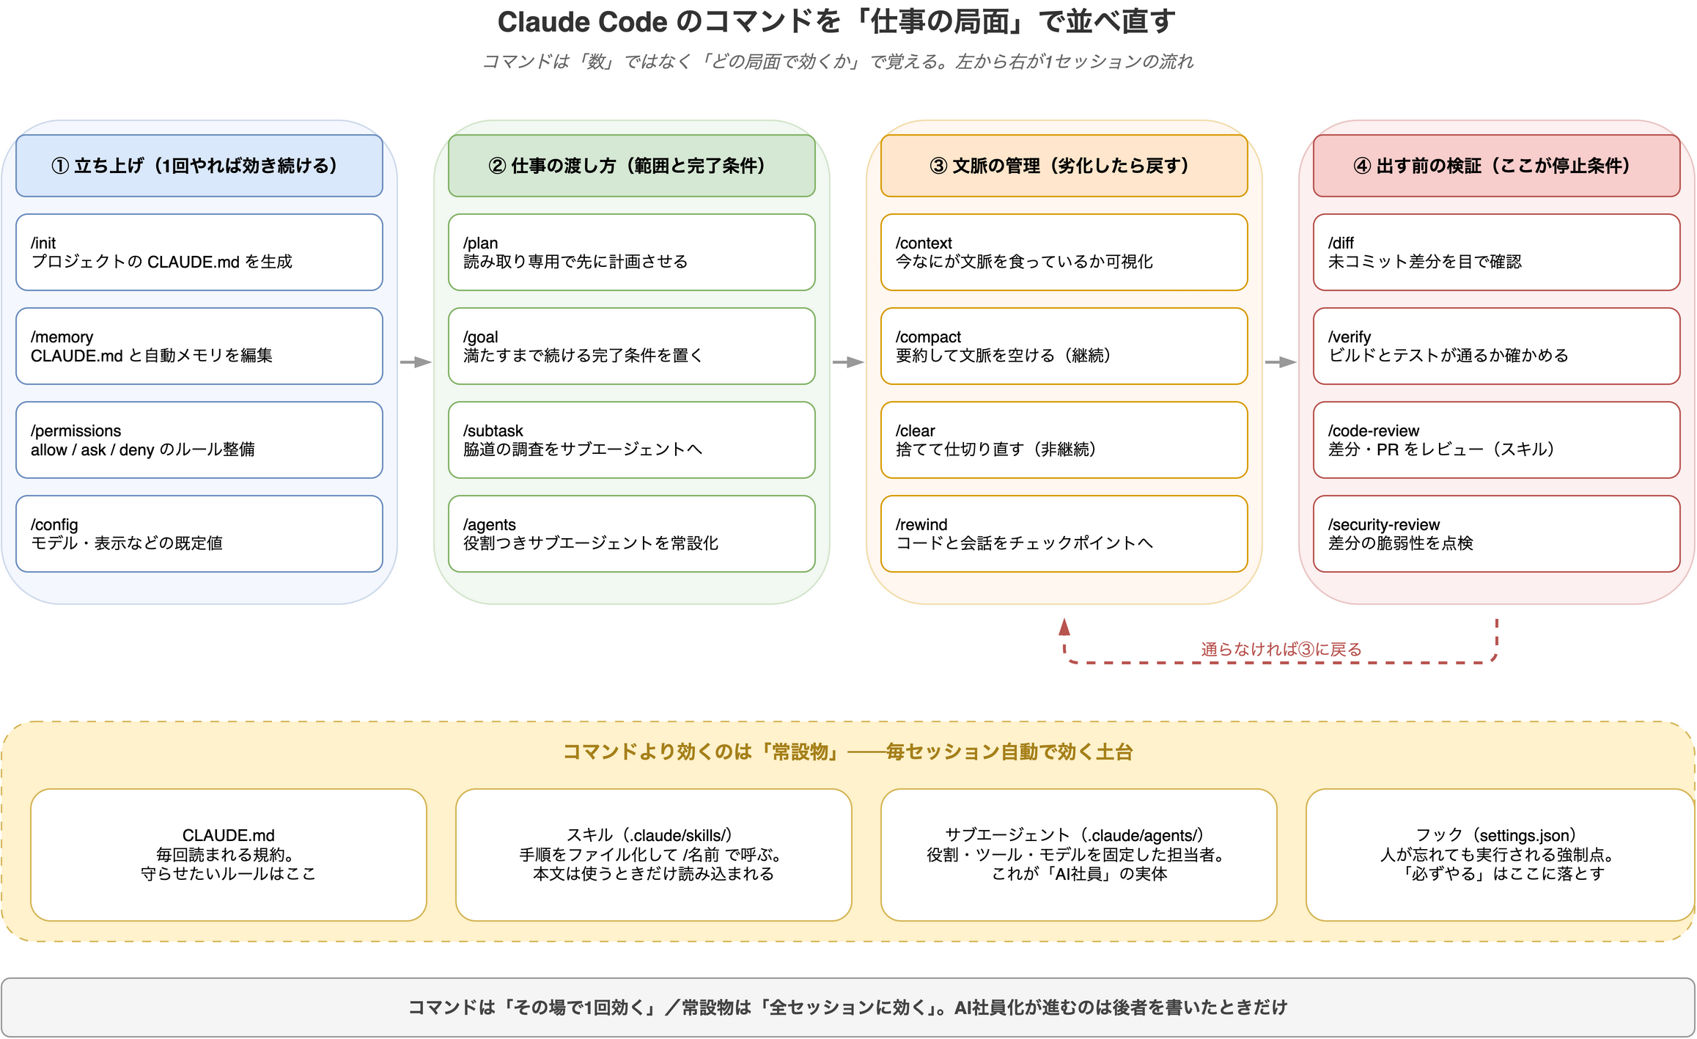Image resolution: width=1697 pixels, height=1039 pixels.
Task: Click the /diff uncommitted changes card
Action: [x=1497, y=252]
